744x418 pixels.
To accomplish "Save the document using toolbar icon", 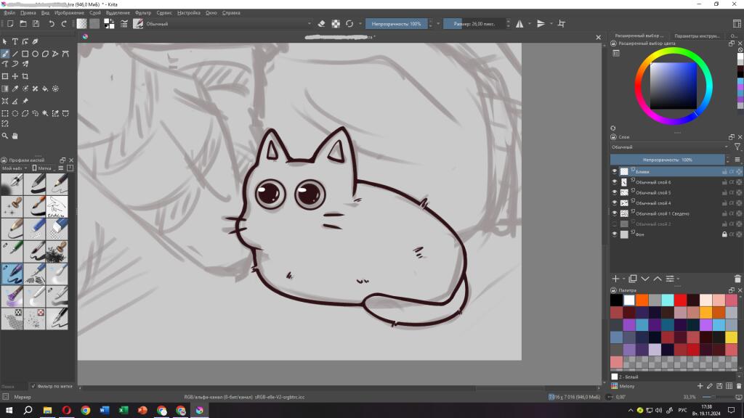I will (36, 24).
